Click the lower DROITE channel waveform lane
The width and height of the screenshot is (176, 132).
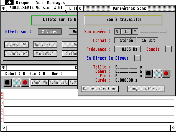(89, 115)
